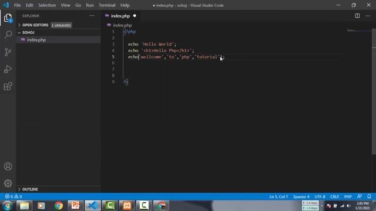The height and width of the screenshot is (211, 376).
Task: Click the network signal tray icon
Action: pyautogui.click(x=342, y=206)
